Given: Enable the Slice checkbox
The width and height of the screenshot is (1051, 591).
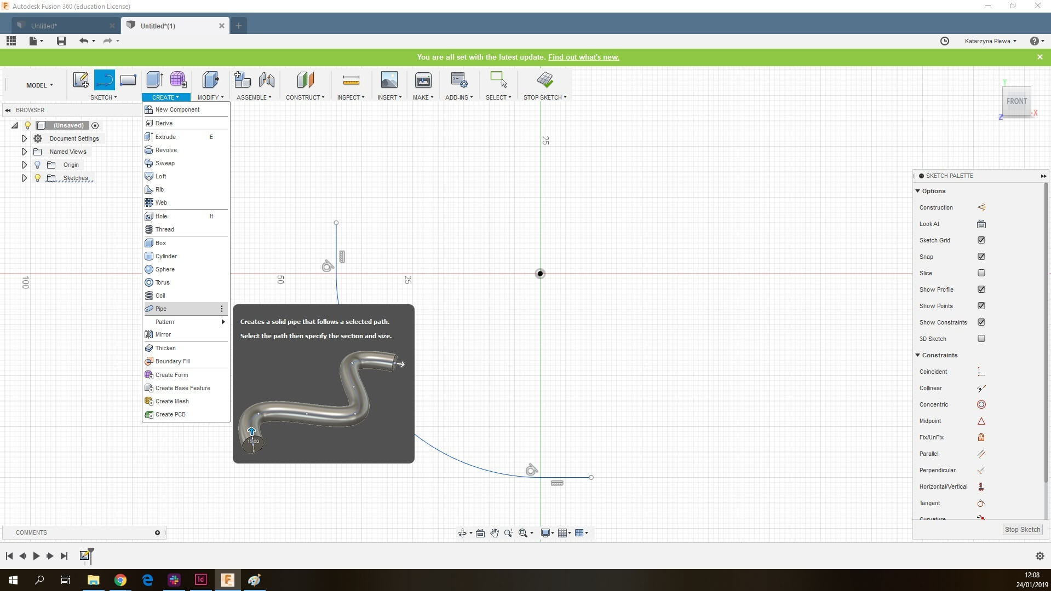Looking at the screenshot, I should coord(981,273).
